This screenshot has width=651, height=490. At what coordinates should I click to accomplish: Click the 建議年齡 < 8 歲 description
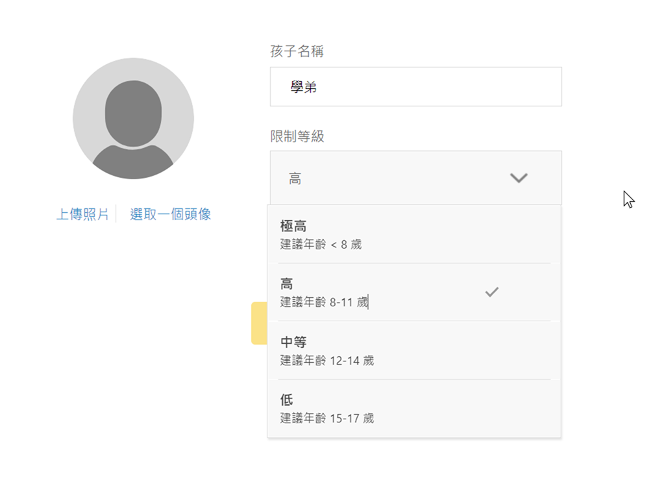click(x=321, y=245)
